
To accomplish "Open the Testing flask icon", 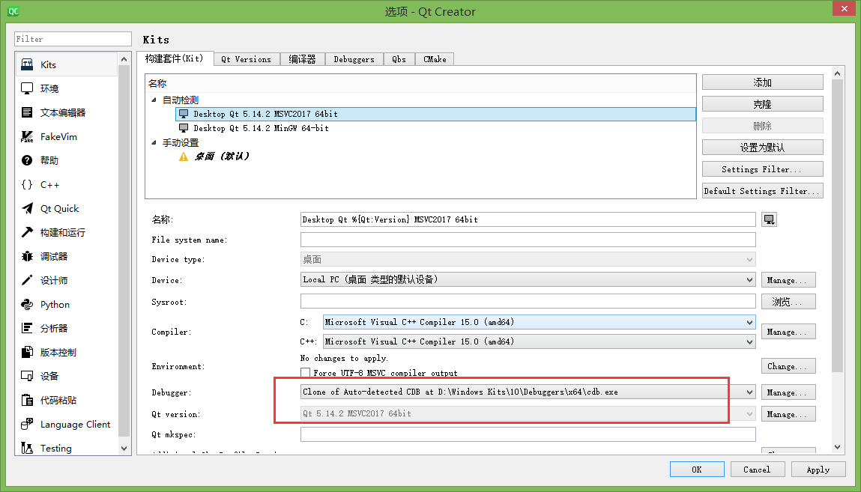I will pyautogui.click(x=27, y=448).
